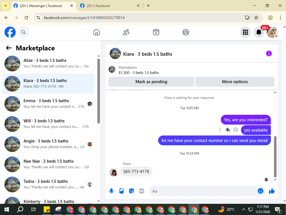
Task: Click the Facebook logo
Action: click(x=10, y=32)
